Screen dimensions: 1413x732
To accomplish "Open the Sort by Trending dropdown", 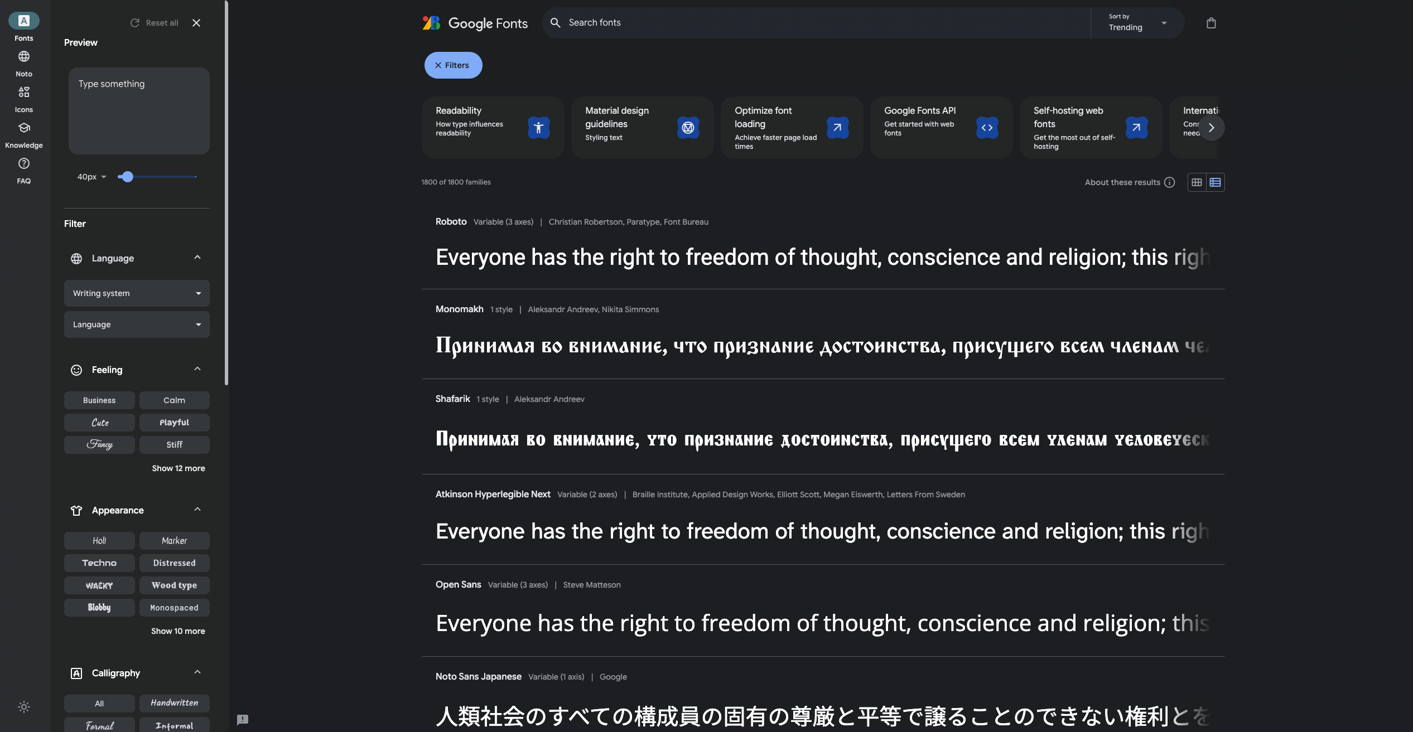I will 1137,23.
